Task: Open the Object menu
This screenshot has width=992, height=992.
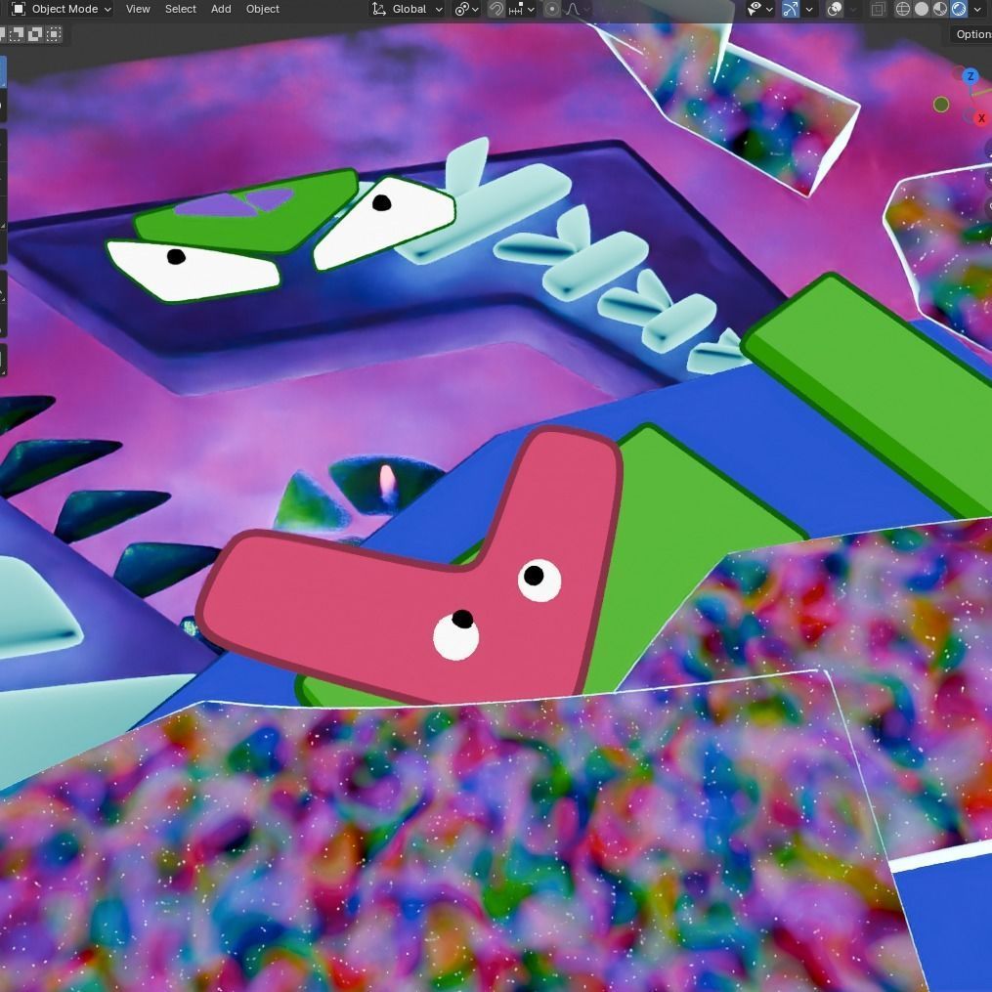Action: tap(263, 9)
